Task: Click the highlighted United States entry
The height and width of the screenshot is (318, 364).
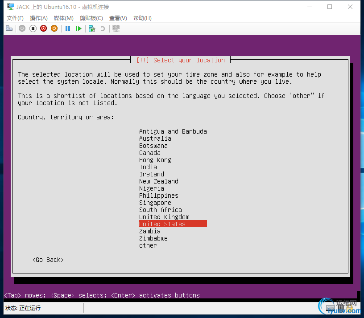Action: [173, 224]
